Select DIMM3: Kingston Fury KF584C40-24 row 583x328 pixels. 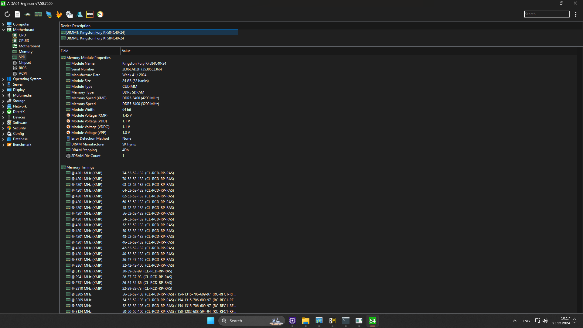tap(149, 38)
